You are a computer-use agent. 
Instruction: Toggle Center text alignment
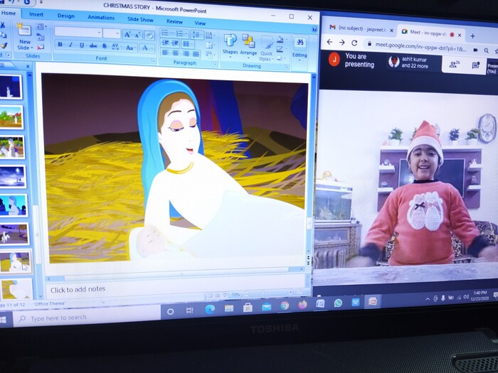[175, 53]
